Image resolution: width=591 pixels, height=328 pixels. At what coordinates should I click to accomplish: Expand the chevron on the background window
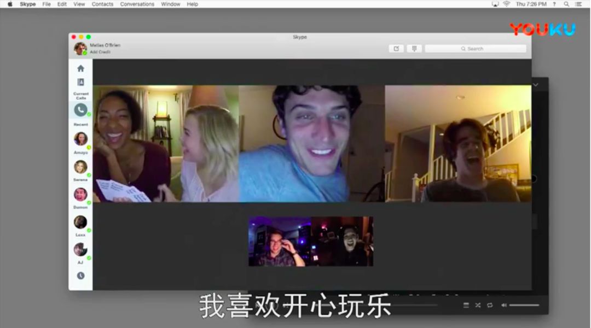[x=536, y=85]
